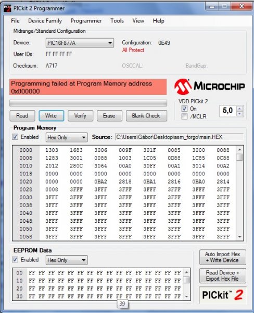The height and width of the screenshot is (313, 254).
Task: Open the Device PIC16F877A dropdown
Action: pos(80,43)
